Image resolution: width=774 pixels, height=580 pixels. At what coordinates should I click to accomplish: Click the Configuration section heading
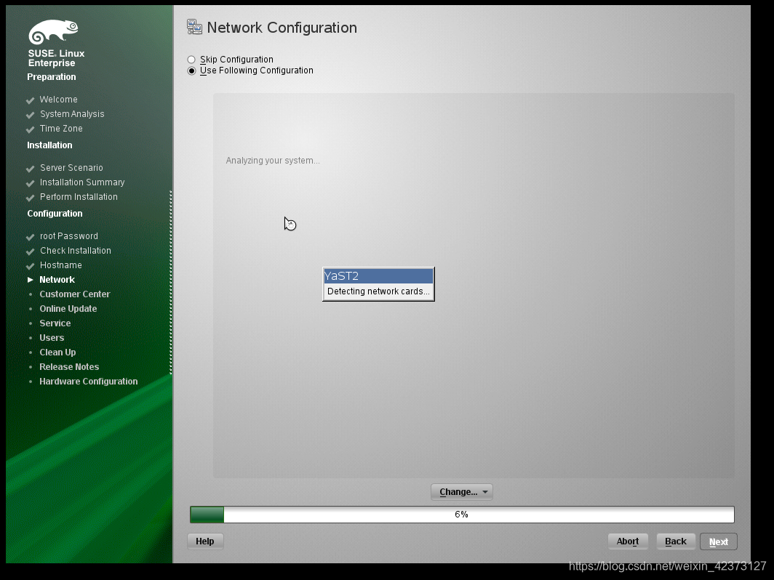pos(55,214)
